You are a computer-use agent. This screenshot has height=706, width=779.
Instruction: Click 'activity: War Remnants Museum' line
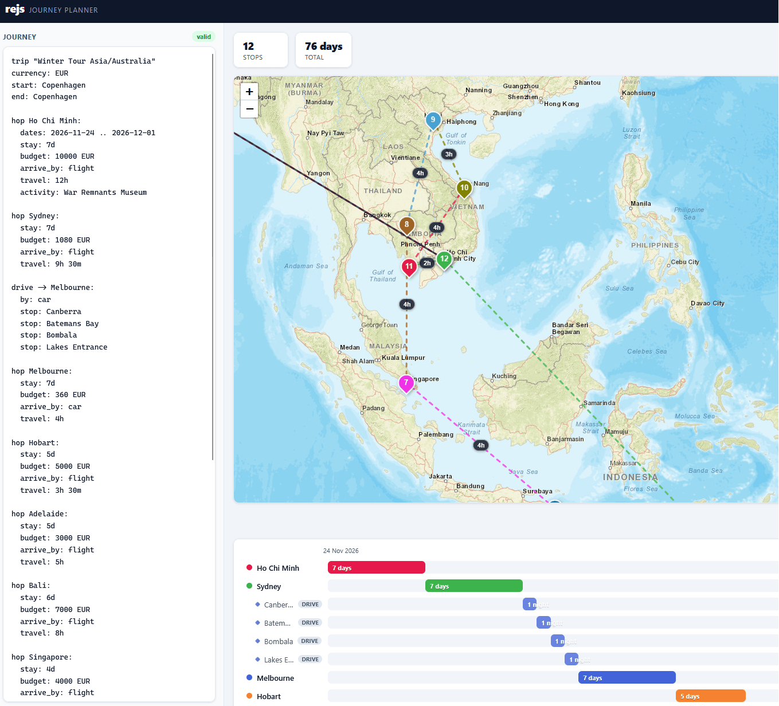[84, 193]
